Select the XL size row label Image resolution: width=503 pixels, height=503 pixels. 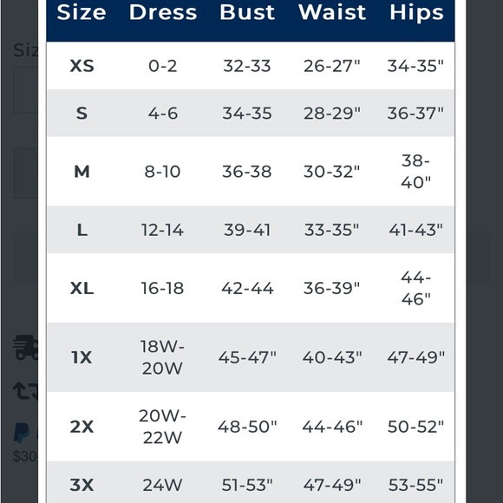click(x=82, y=288)
